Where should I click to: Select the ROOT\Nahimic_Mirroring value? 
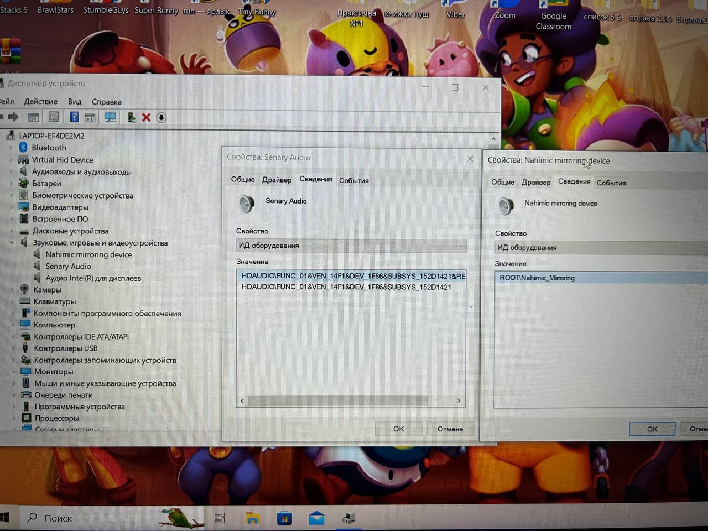[x=537, y=278]
